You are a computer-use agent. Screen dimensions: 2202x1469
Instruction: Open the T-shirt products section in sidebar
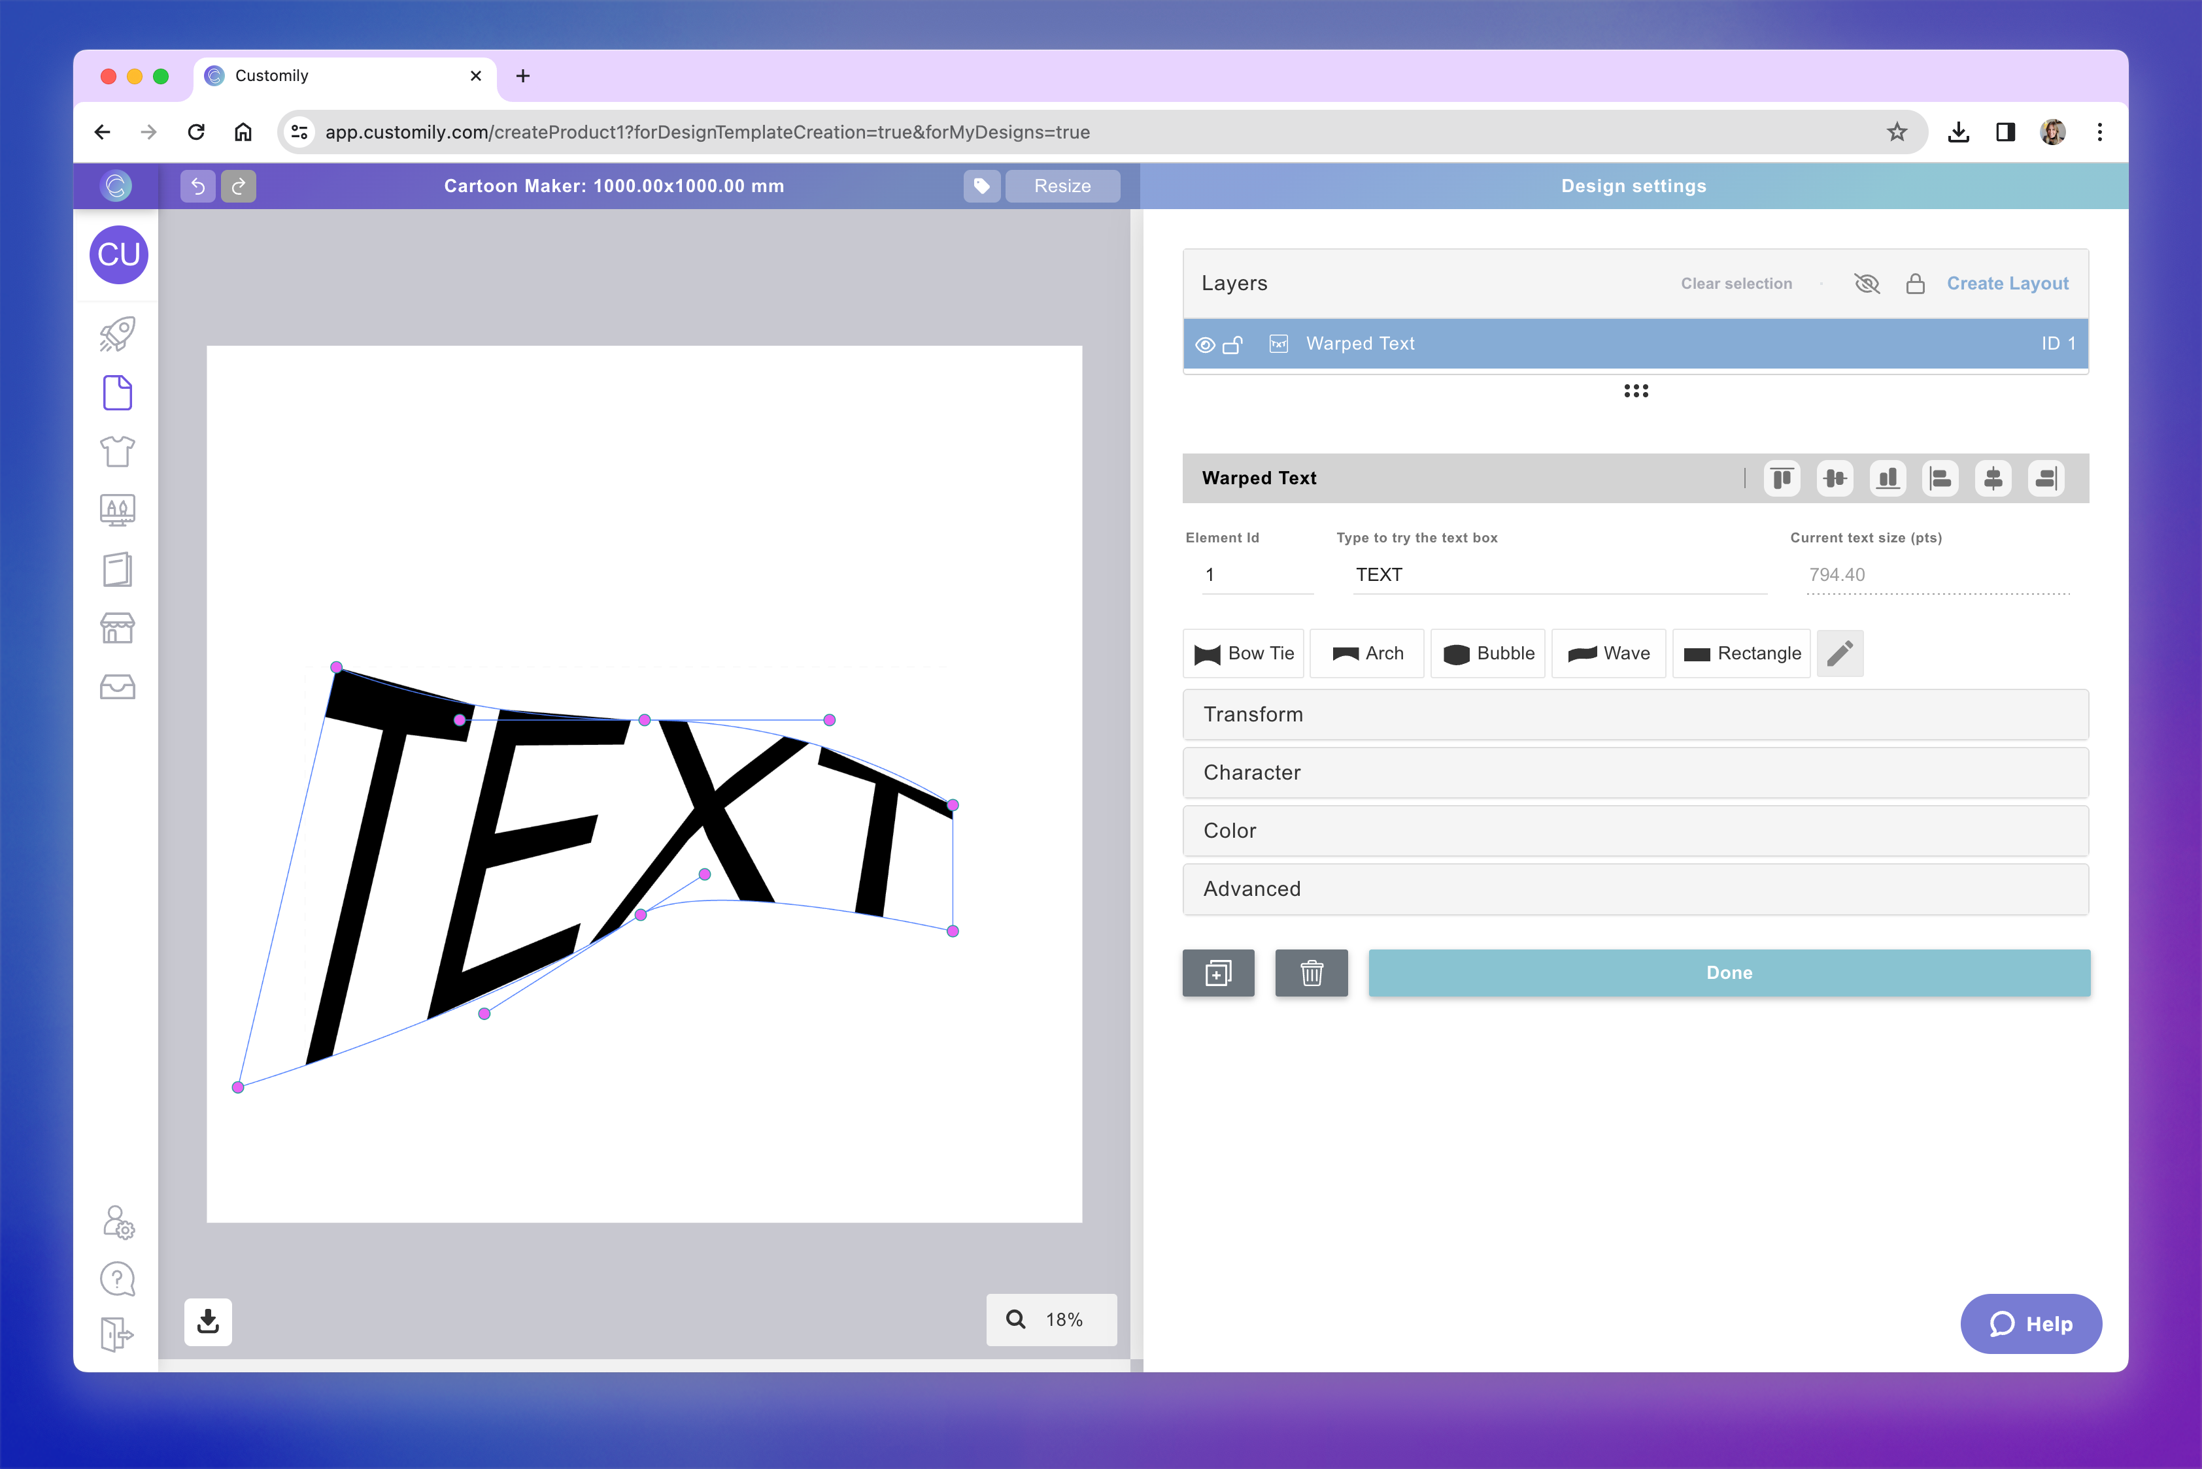[x=116, y=452]
